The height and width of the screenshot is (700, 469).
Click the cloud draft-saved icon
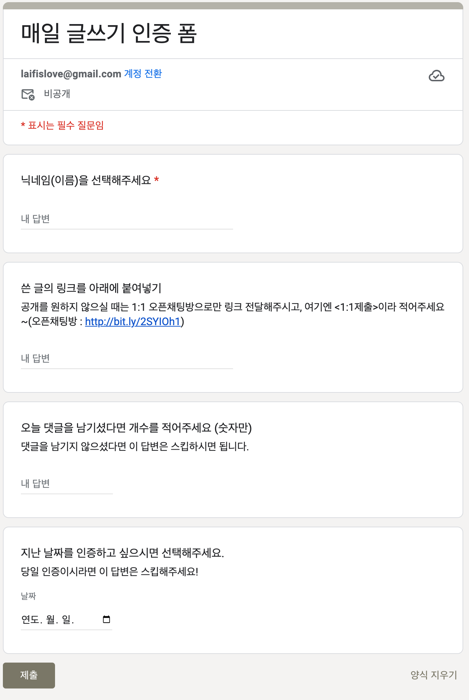pos(436,76)
